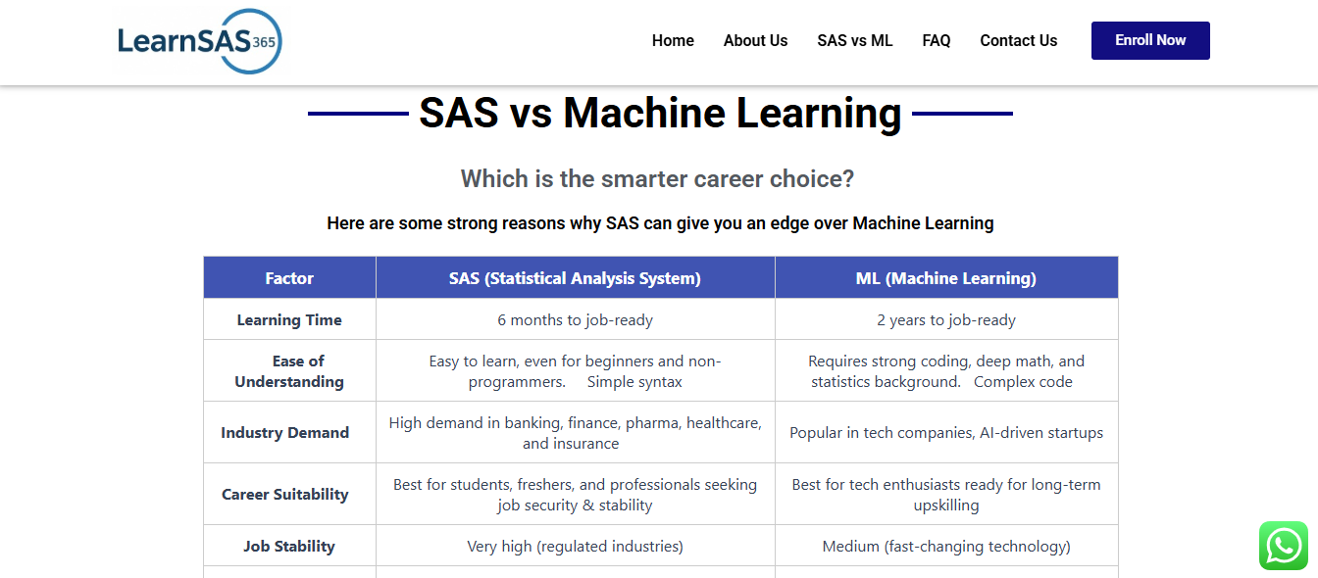Open the WhatsApp chat icon
The height and width of the screenshot is (578, 1318).
(x=1284, y=546)
